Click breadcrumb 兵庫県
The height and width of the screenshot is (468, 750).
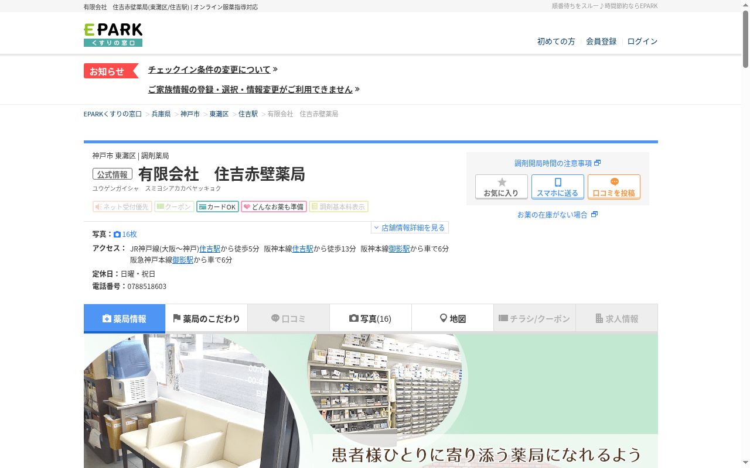(161, 114)
